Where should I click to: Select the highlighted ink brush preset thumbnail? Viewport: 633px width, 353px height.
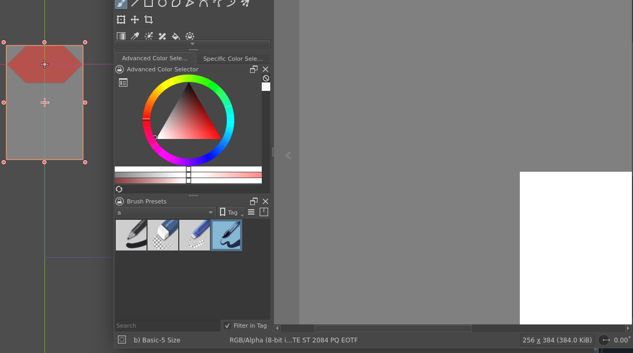point(226,235)
